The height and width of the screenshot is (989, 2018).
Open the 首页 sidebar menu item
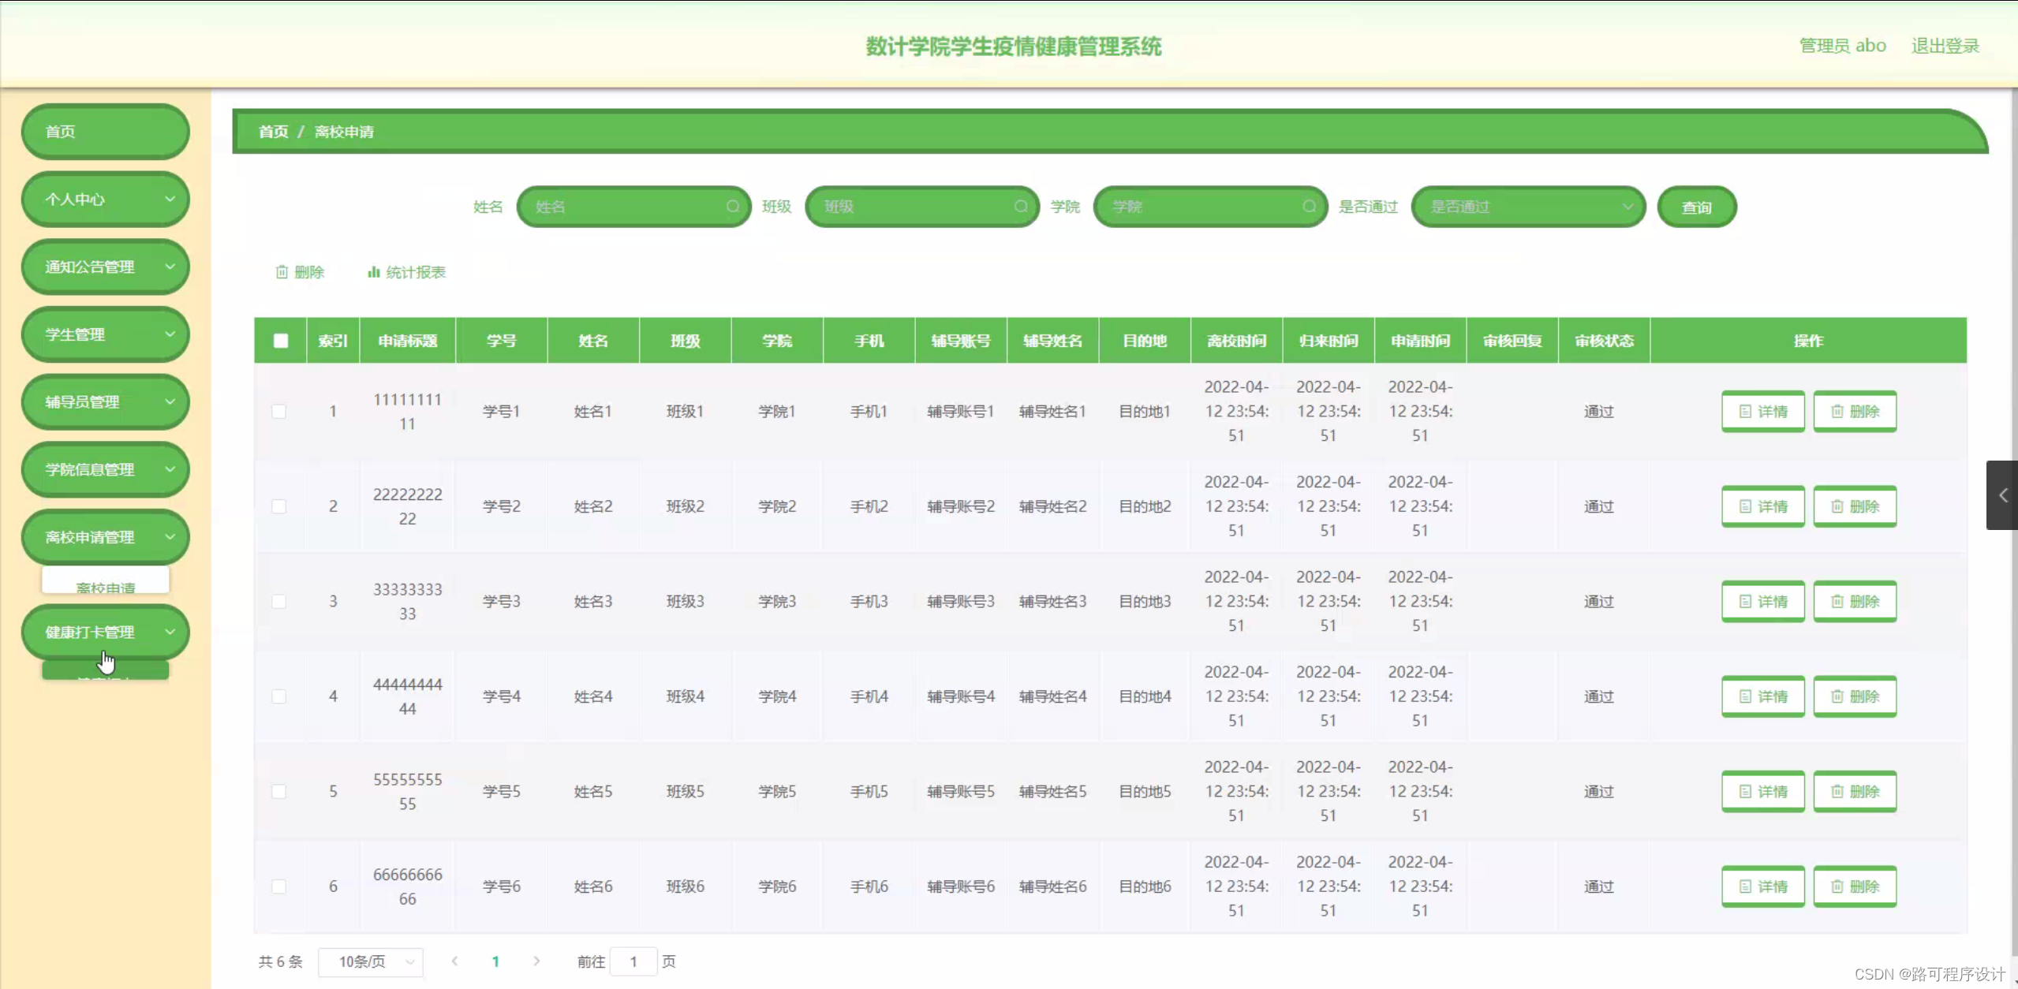click(106, 132)
